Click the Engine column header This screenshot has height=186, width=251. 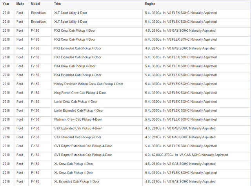(x=150, y=4)
